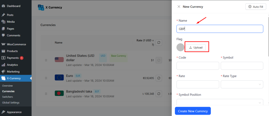The image size is (269, 116).
Task: Refresh all rates in column header
Action: tap(159, 42)
